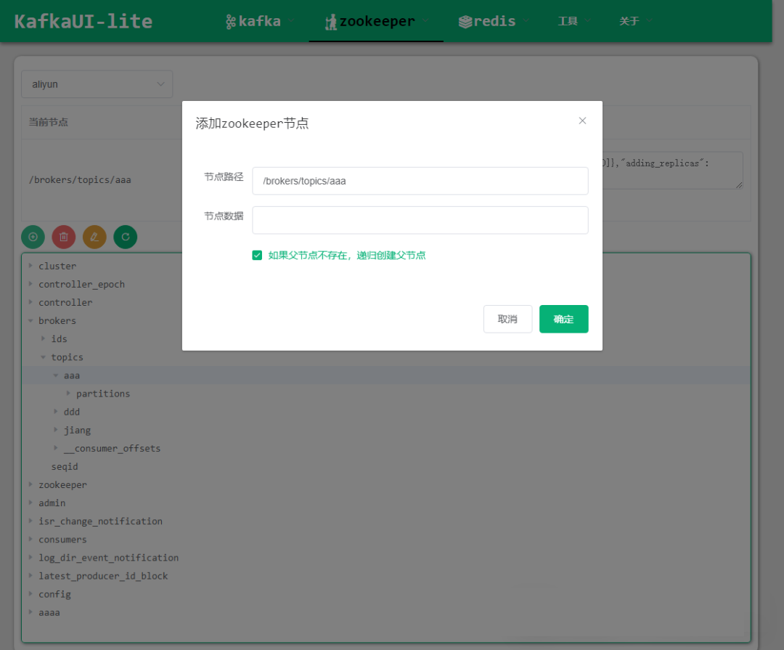Toggle recursive parent node creation checkbox
This screenshot has height=650, width=784.
tap(257, 255)
